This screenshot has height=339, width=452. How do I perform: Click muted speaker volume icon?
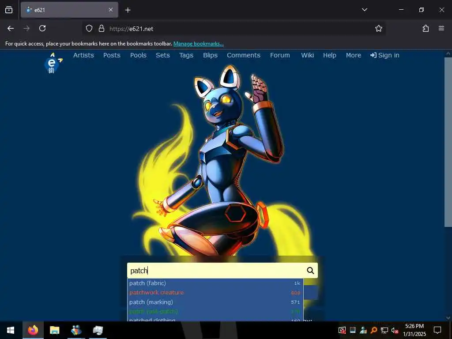[x=395, y=330]
